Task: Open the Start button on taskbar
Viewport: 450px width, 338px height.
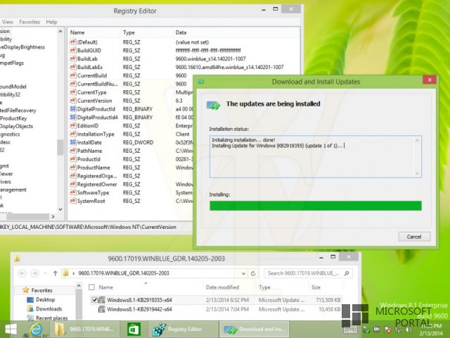Action: pyautogui.click(x=11, y=330)
